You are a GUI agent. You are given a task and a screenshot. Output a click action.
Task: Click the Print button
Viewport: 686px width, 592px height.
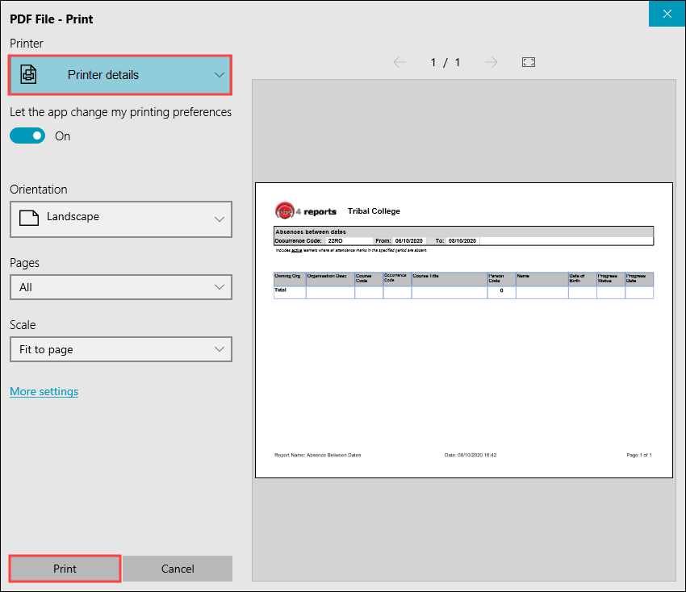[x=64, y=569]
